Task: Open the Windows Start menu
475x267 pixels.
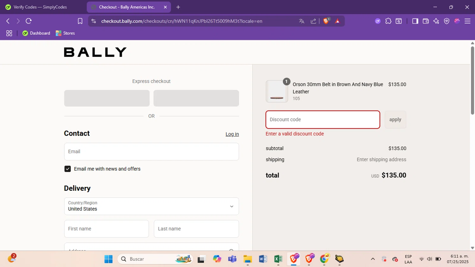Action: click(108, 259)
